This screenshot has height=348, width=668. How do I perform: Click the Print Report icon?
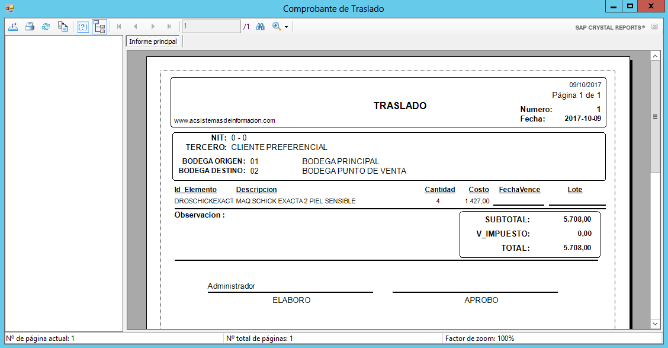30,27
